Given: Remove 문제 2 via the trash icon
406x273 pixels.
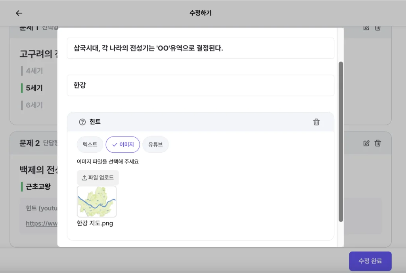Looking at the screenshot, I should [x=377, y=143].
